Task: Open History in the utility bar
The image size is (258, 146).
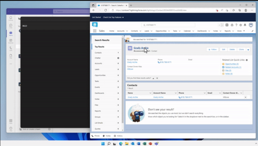Action: (x=118, y=136)
